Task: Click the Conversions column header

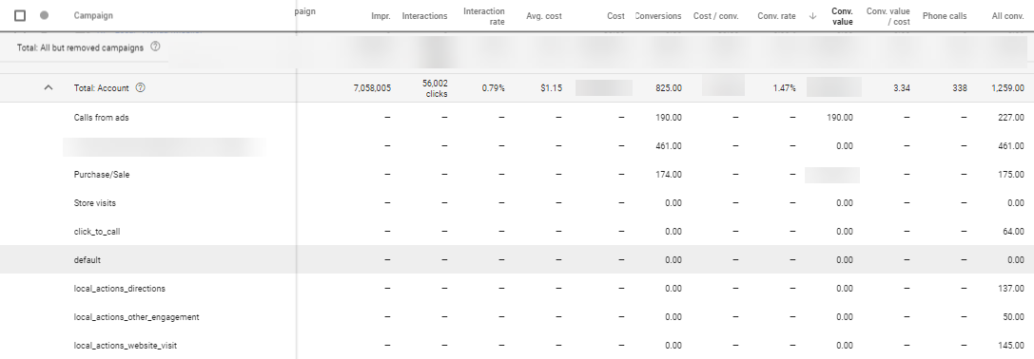Action: tap(657, 16)
